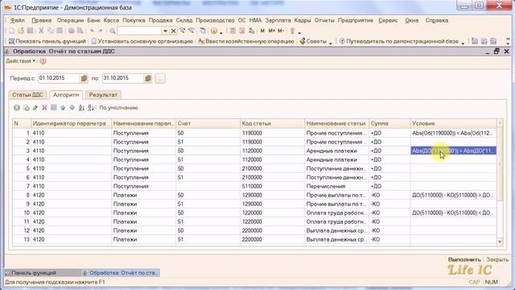The width and height of the screenshot is (515, 290).
Task: Click the Open file toolbar icon
Action: tap(21, 31)
